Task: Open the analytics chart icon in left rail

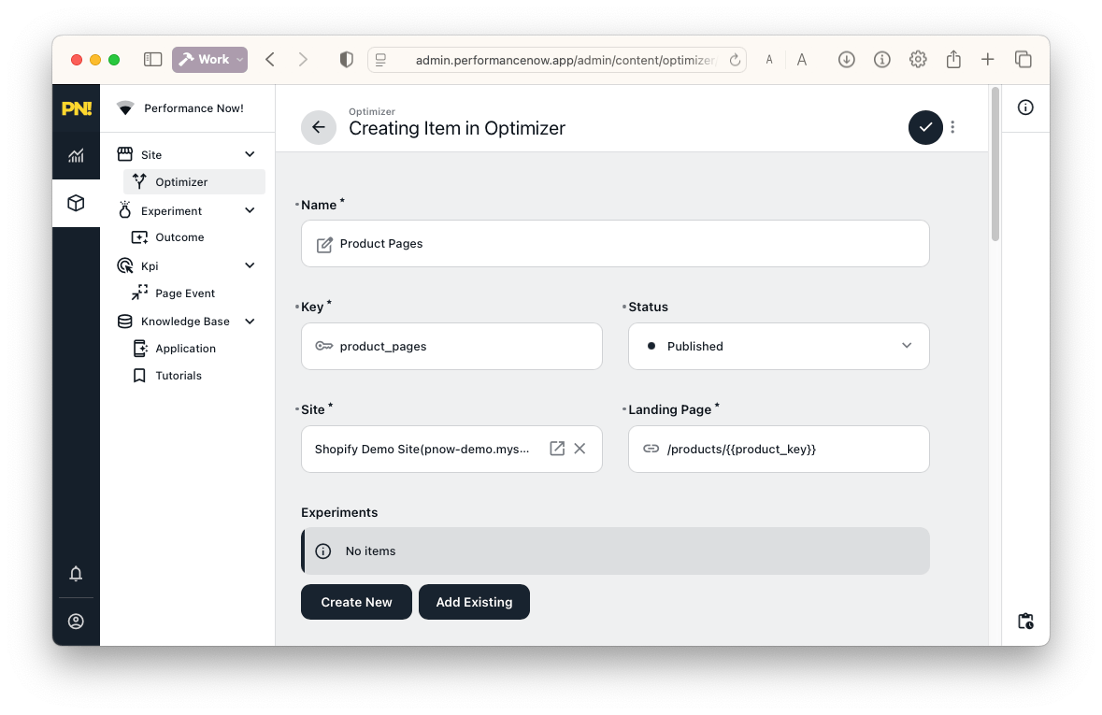Action: (76, 155)
